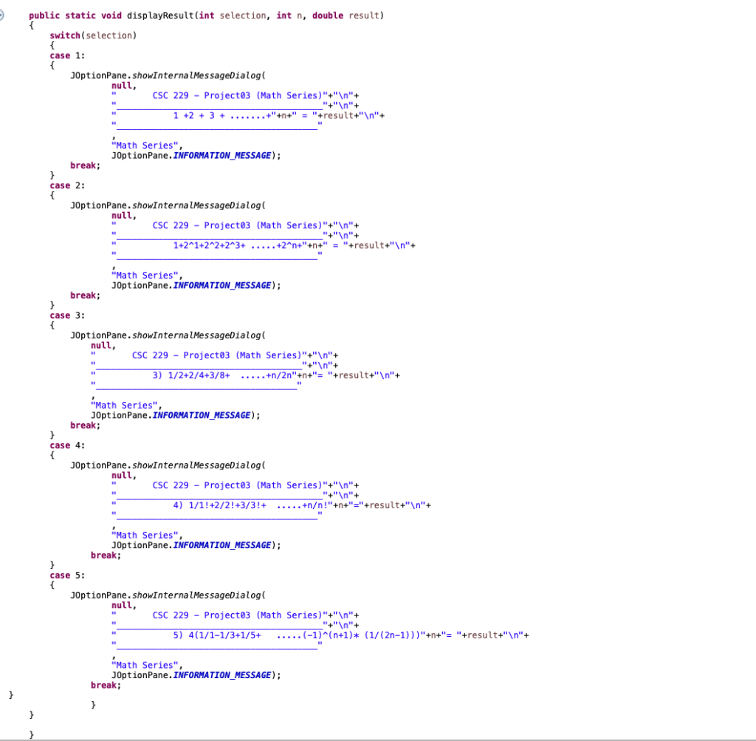Click the '4) 1/1!+2/2!+3/3!+' series string
756x741 pixels.
(219, 505)
